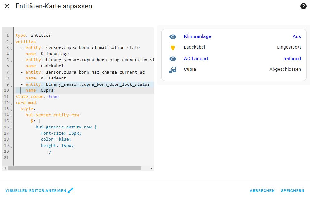Collapse the entities block at line 2

[x=12, y=42]
